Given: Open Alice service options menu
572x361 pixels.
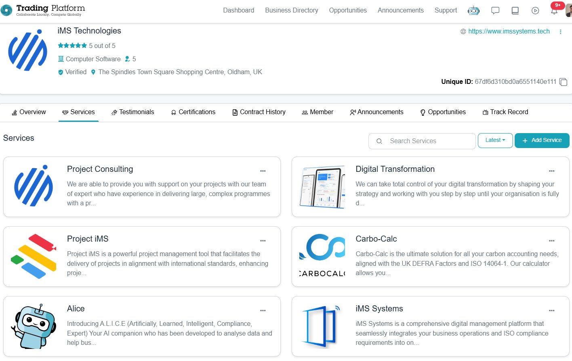Looking at the screenshot, I should (263, 311).
